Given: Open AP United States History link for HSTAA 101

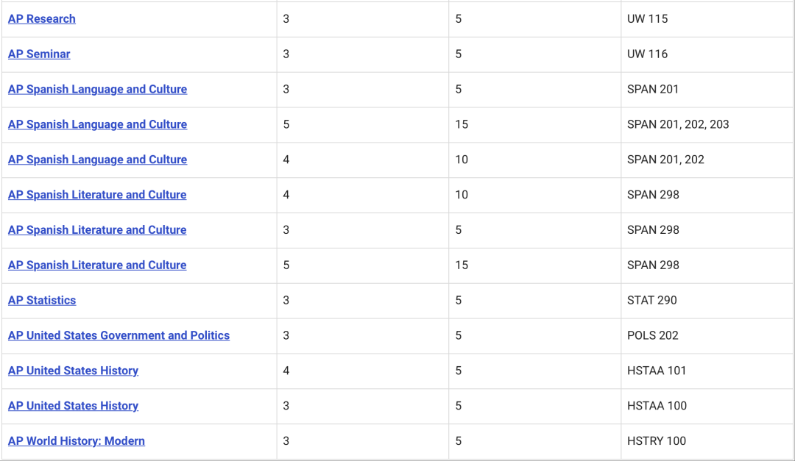Looking at the screenshot, I should [x=73, y=371].
